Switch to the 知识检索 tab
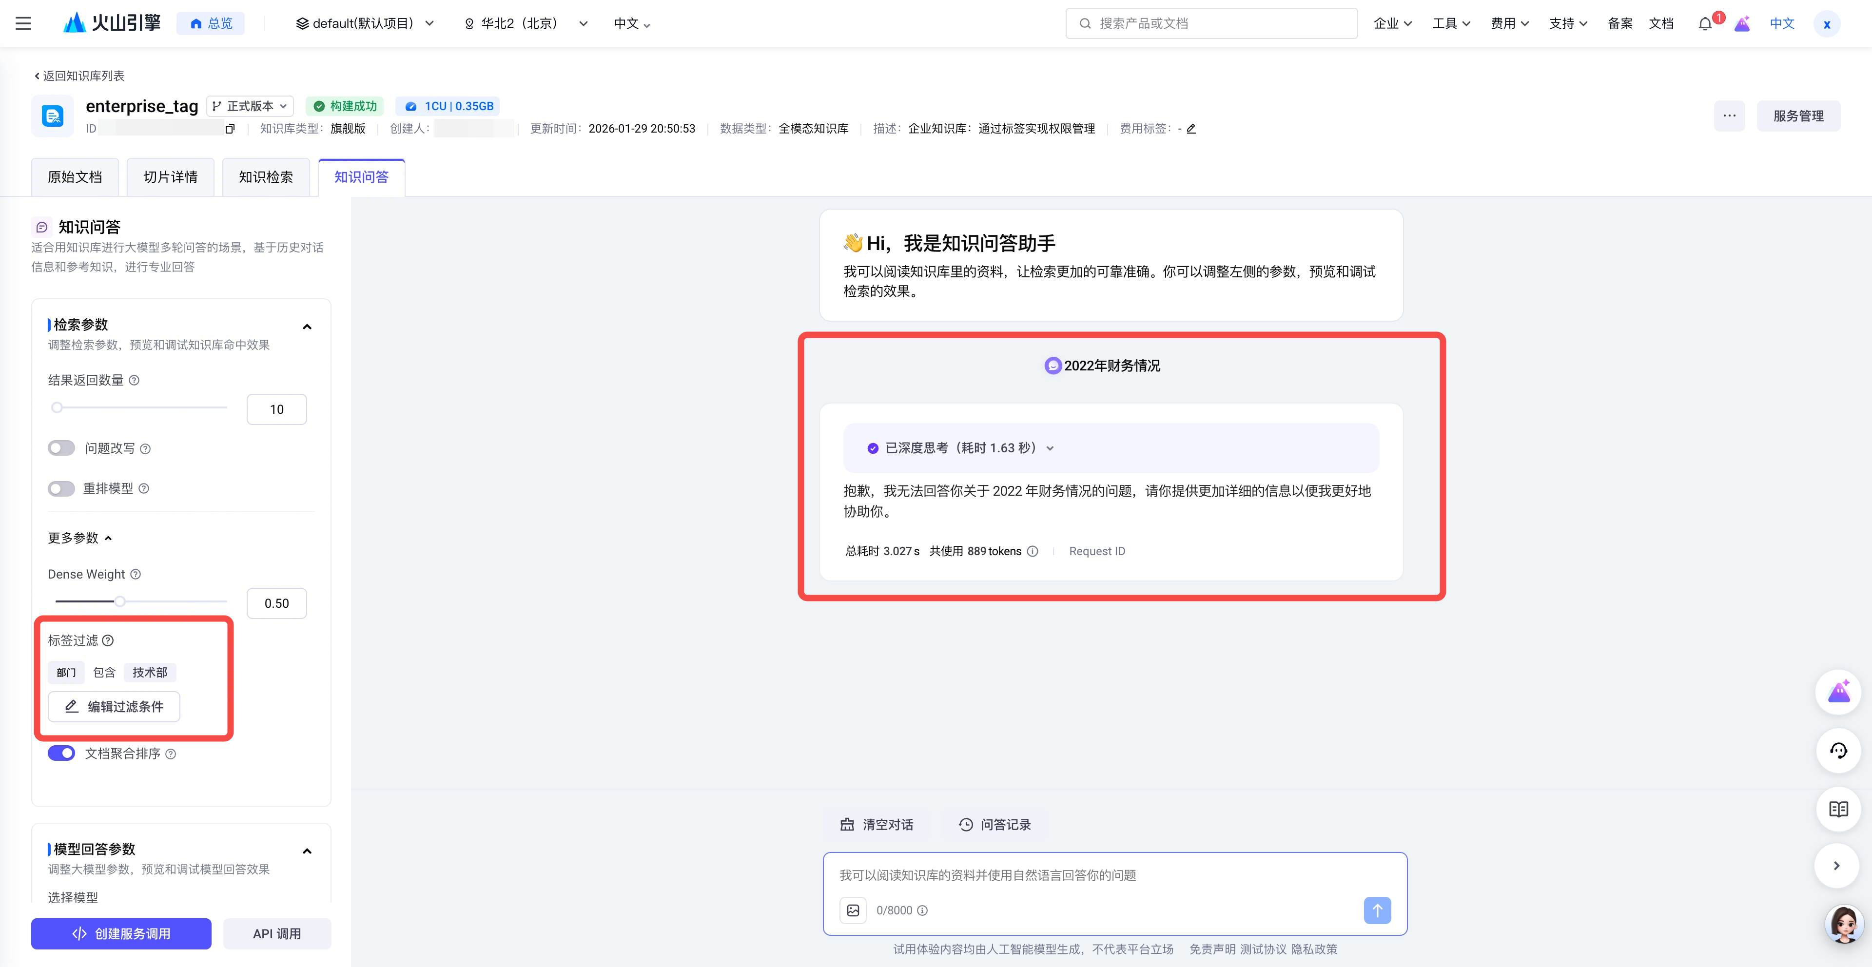The height and width of the screenshot is (967, 1872). pyautogui.click(x=266, y=177)
